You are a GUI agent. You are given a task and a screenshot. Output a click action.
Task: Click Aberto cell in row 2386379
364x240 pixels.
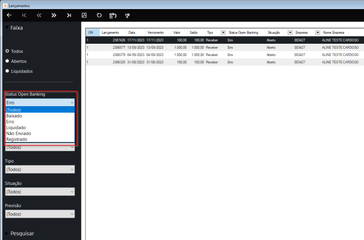[271, 55]
